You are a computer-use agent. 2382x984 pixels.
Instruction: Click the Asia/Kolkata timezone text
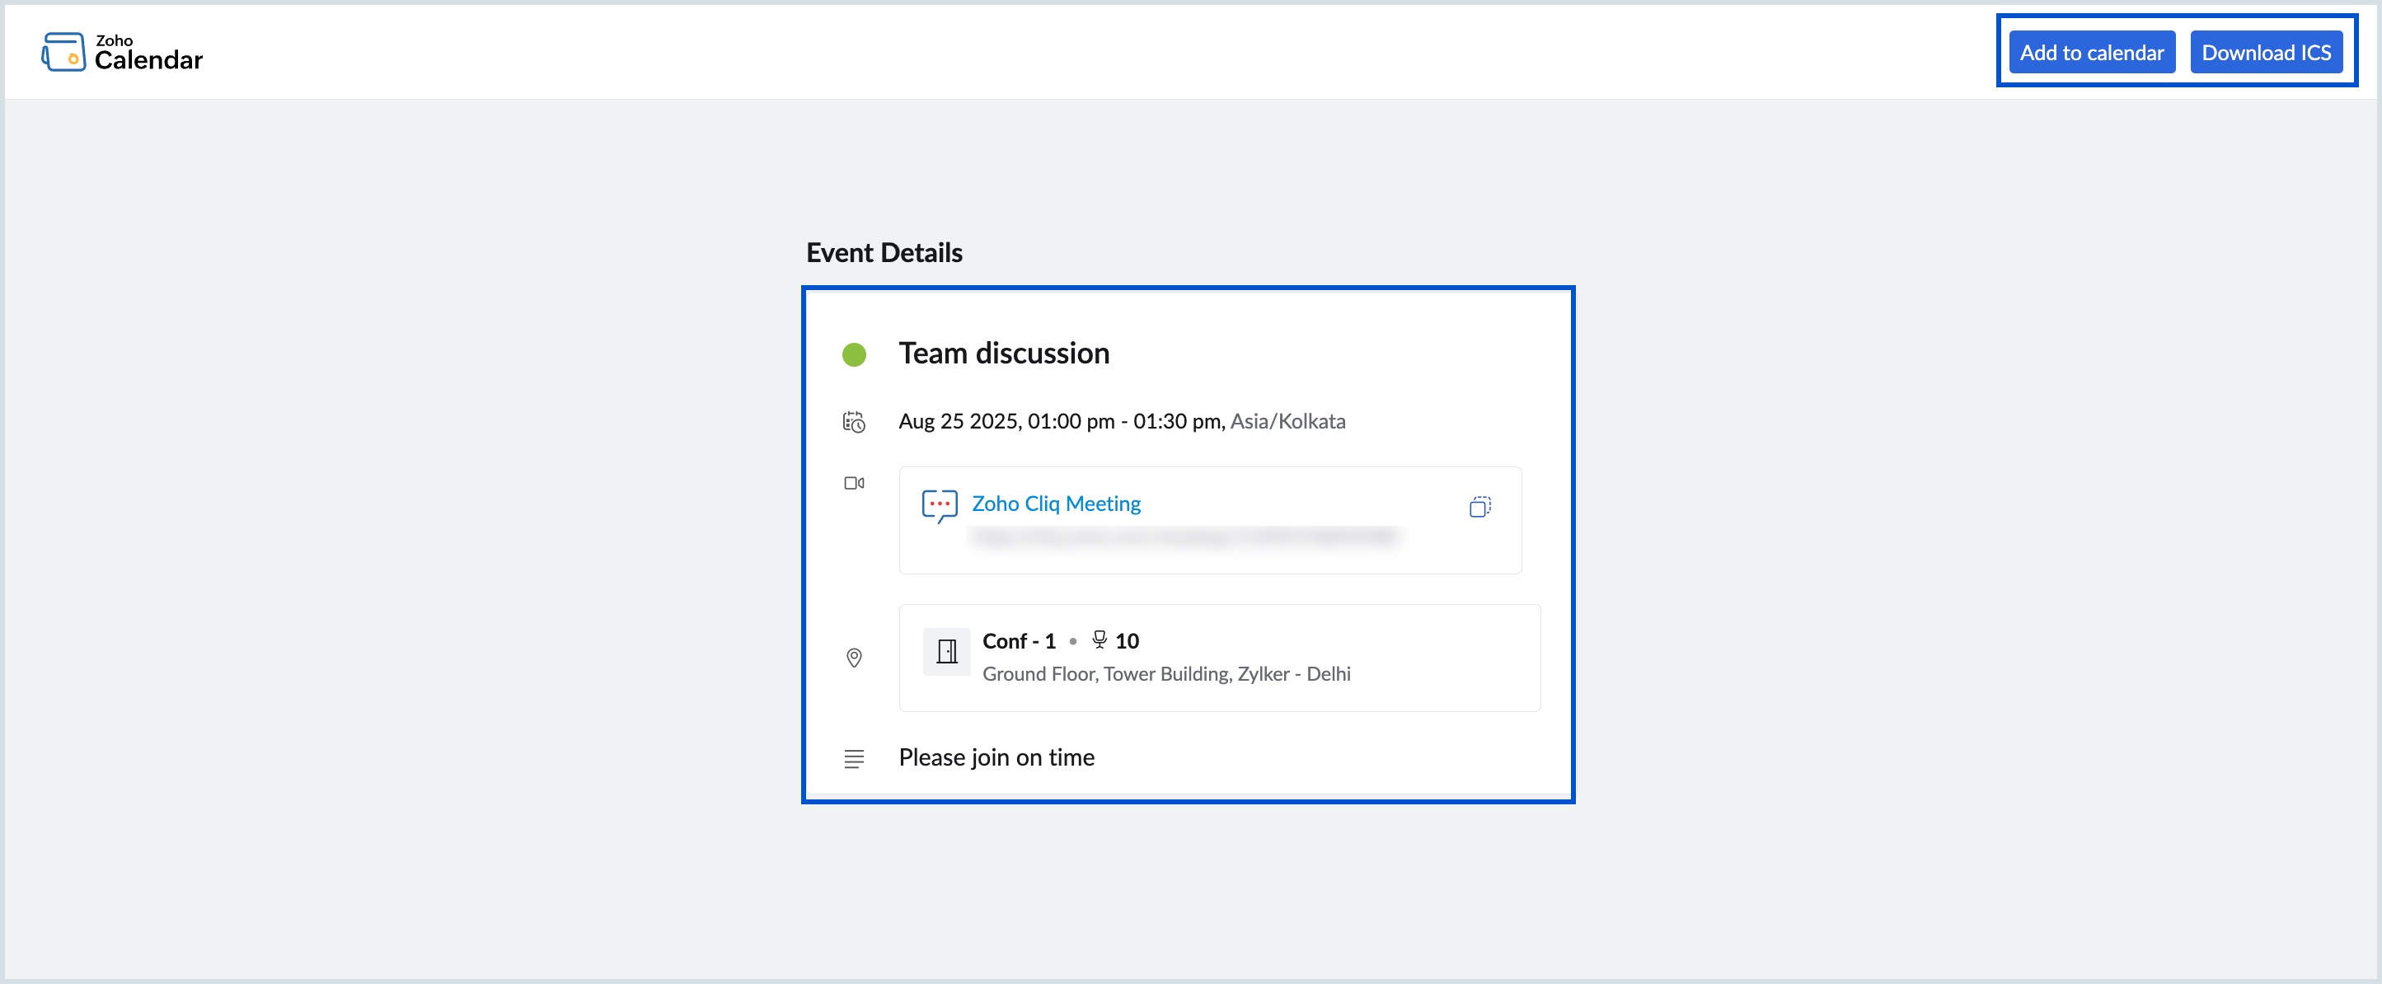[x=1288, y=421]
